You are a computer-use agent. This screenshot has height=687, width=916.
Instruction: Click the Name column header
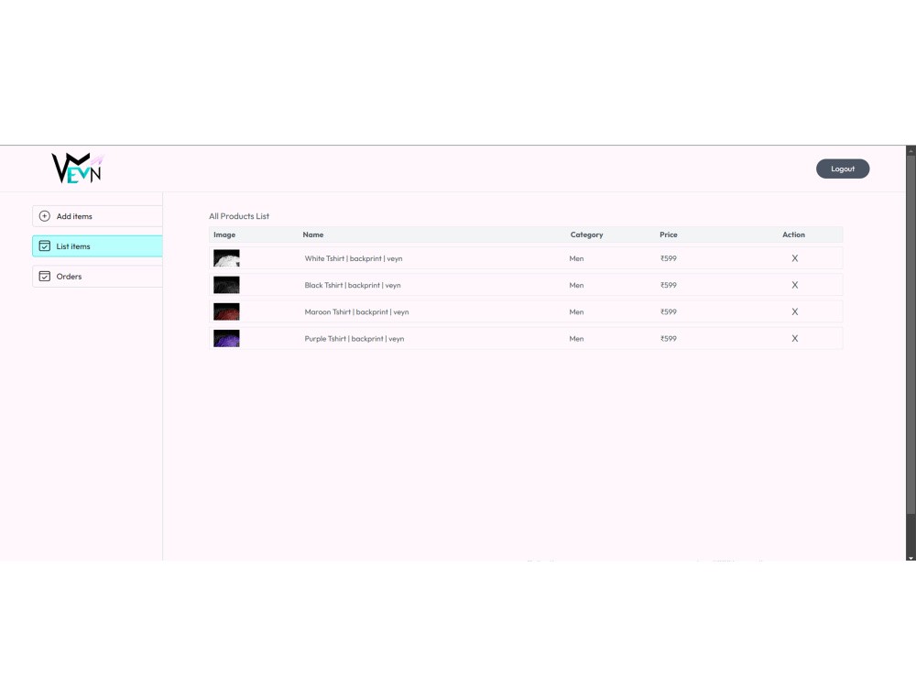click(313, 234)
